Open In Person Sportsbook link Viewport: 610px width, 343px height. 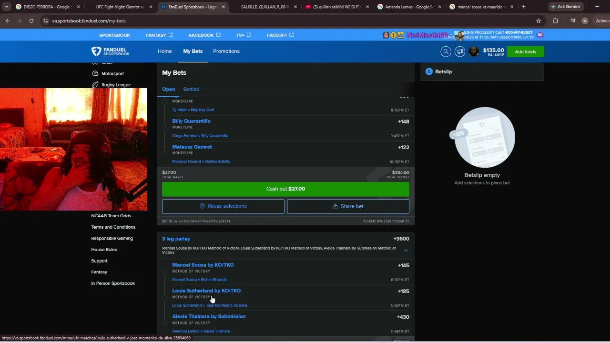pyautogui.click(x=113, y=283)
